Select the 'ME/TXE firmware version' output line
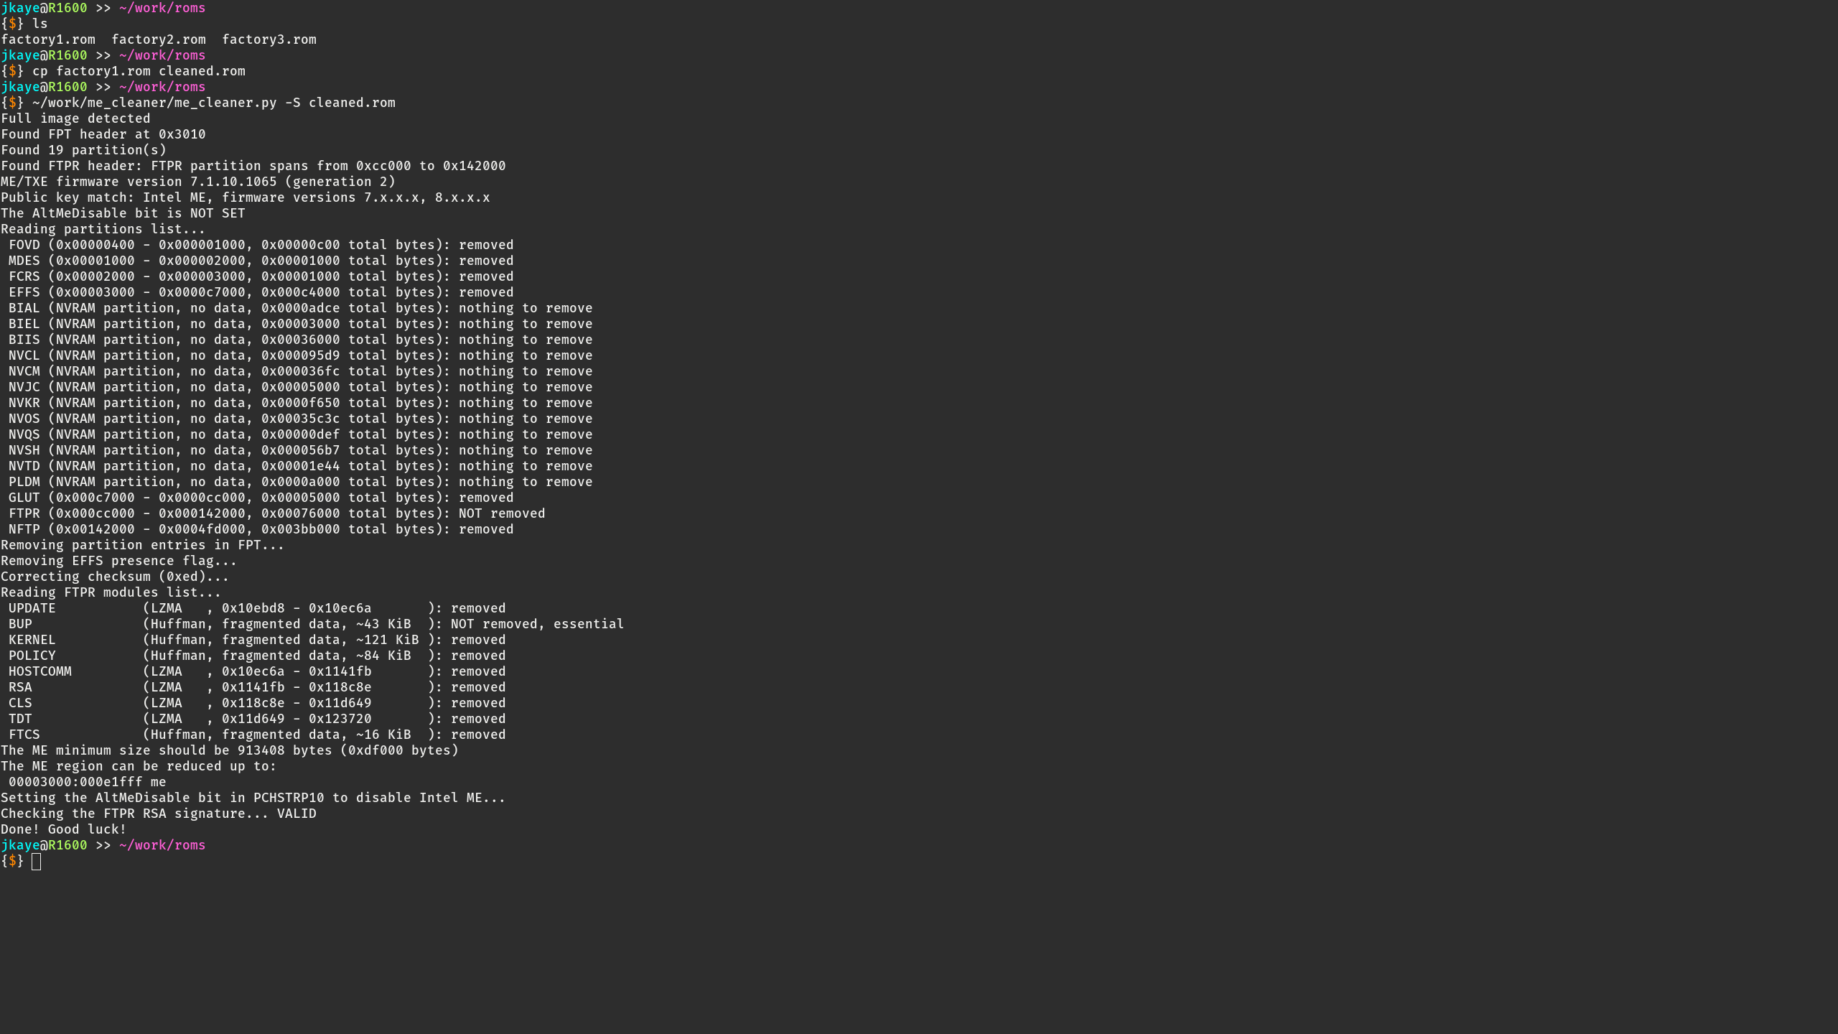The height and width of the screenshot is (1034, 1838). click(197, 181)
